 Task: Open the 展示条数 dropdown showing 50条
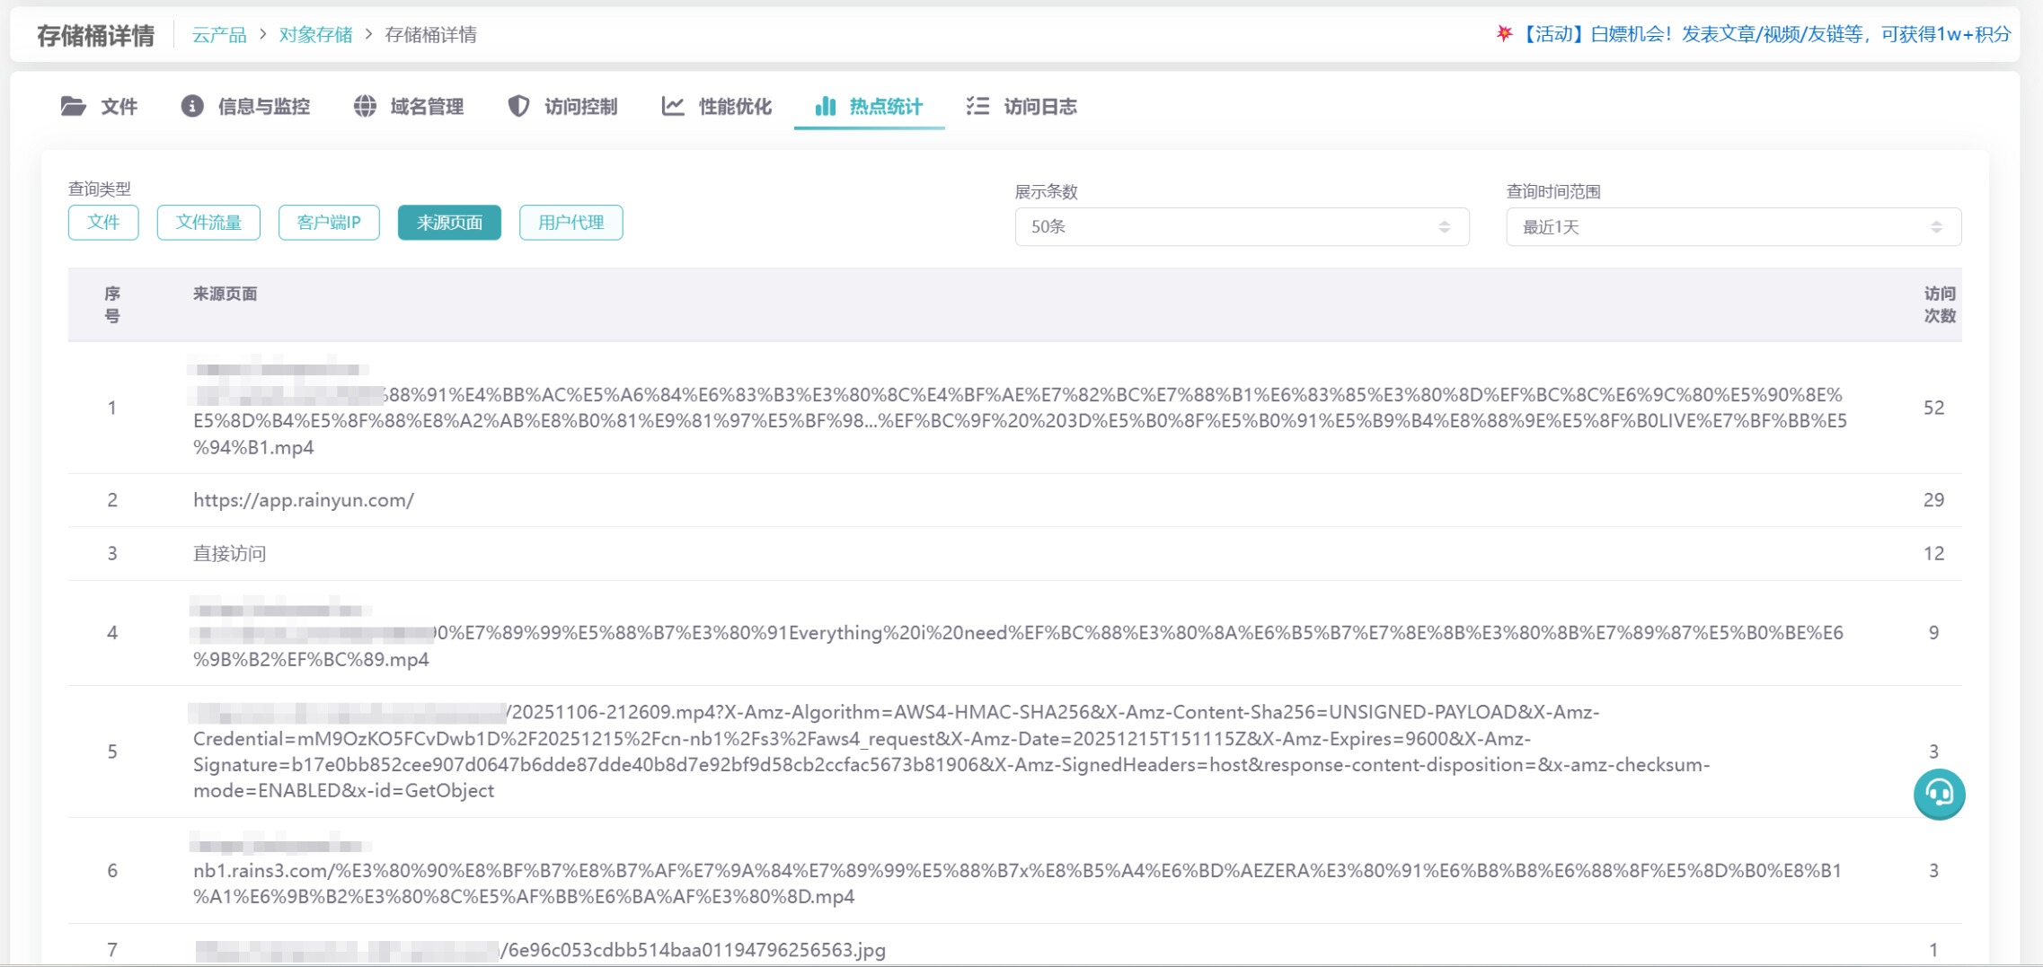click(1241, 227)
